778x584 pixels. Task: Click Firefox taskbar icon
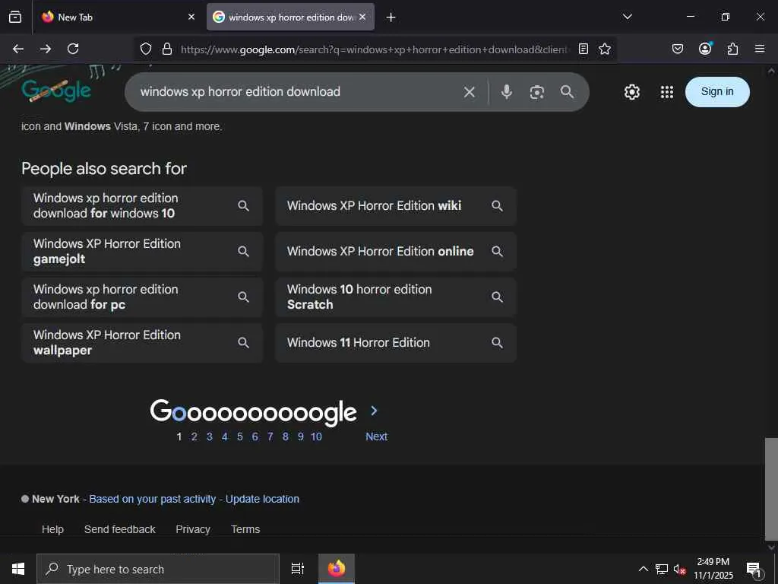337,569
